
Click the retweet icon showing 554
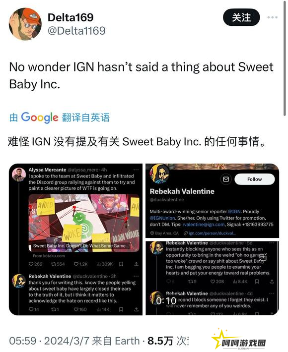54,264
